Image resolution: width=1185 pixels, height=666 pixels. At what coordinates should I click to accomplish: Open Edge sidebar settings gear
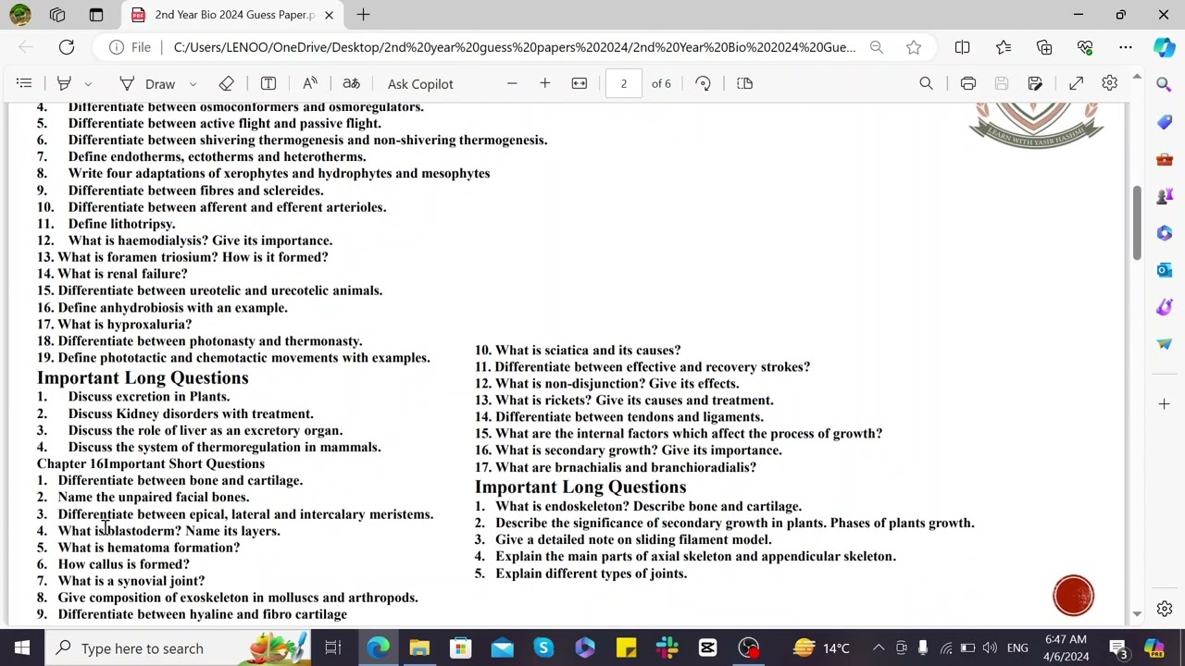coord(1164,609)
